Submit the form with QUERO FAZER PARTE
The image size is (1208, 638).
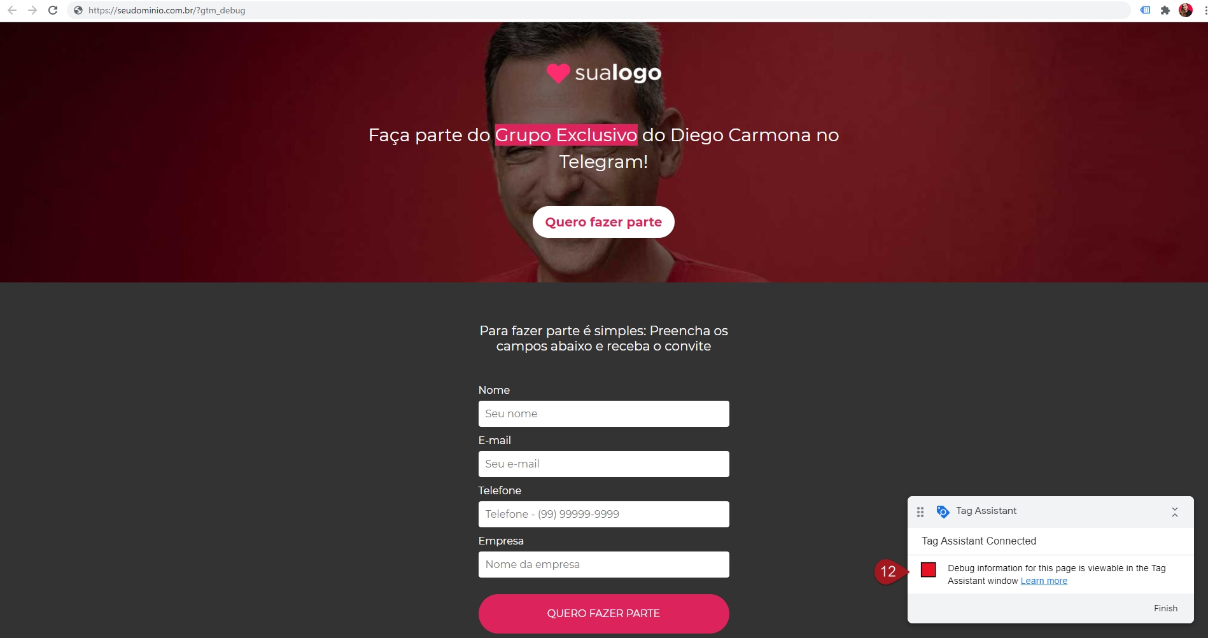[603, 613]
